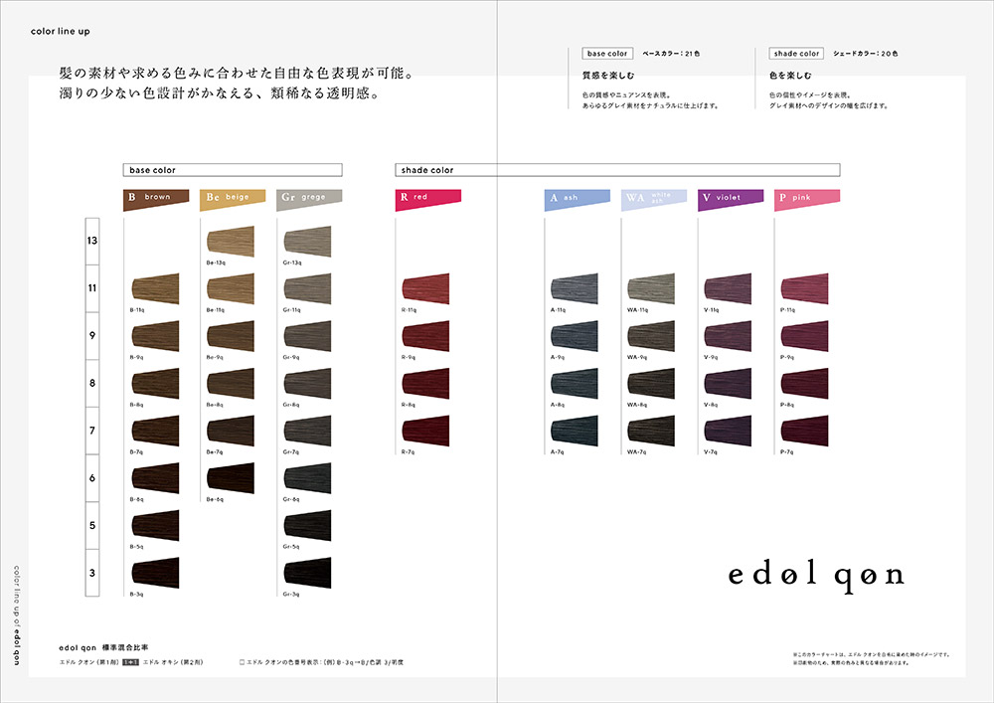Viewport: 994px width, 703px height.
Task: Click the R red column header
Action: (427, 199)
